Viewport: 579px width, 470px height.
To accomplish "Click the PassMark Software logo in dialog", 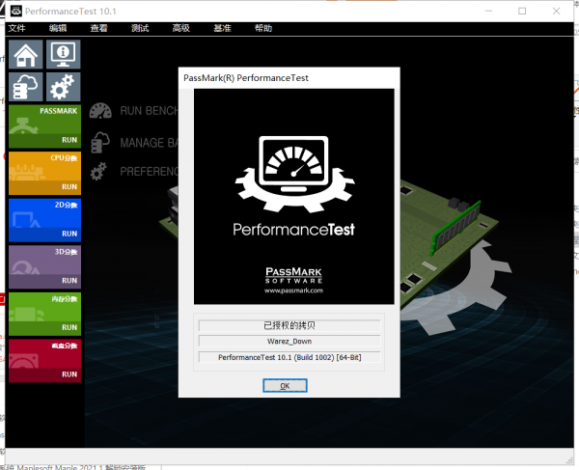I will pos(293,275).
